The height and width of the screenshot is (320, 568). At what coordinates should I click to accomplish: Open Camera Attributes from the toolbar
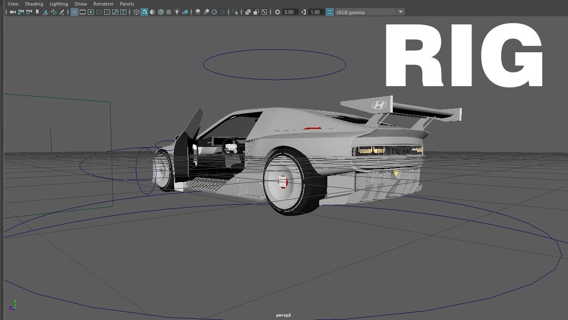(29, 12)
